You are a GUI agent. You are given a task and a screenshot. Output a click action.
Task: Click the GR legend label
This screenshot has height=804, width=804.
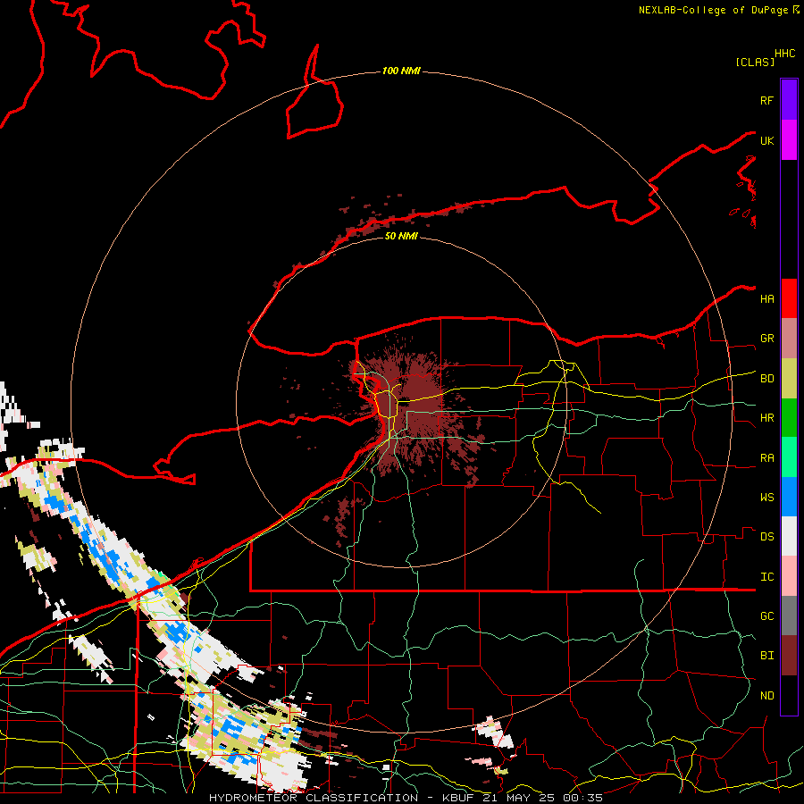pos(766,339)
